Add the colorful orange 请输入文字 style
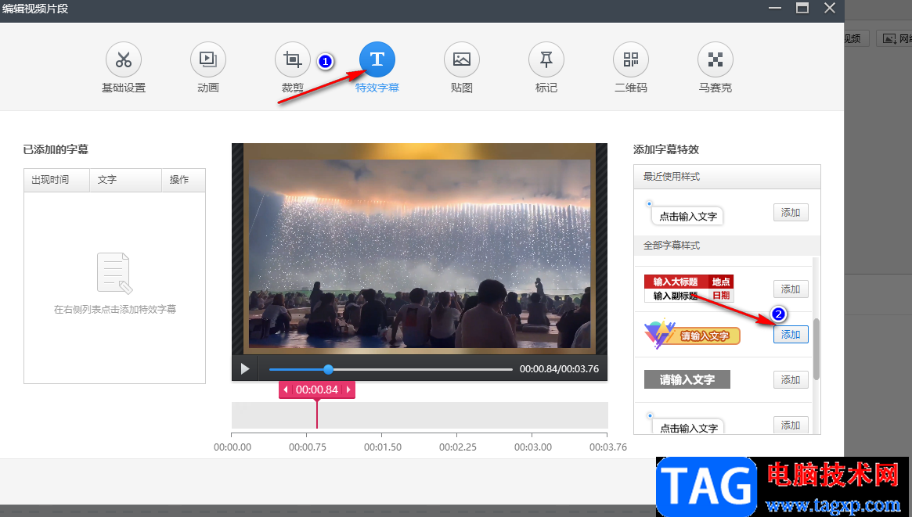This screenshot has height=517, width=912. [x=791, y=335]
